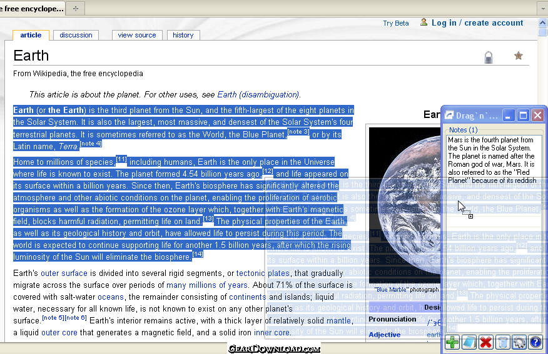Jump to reference [12]

tap(267, 171)
